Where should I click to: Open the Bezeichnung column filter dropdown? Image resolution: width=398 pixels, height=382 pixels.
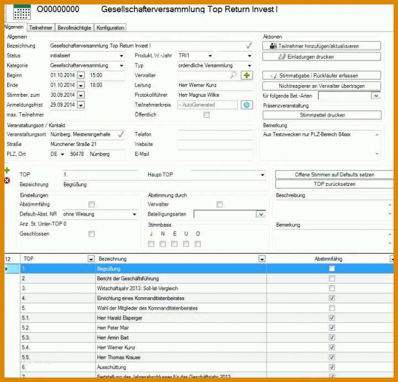coord(262,259)
